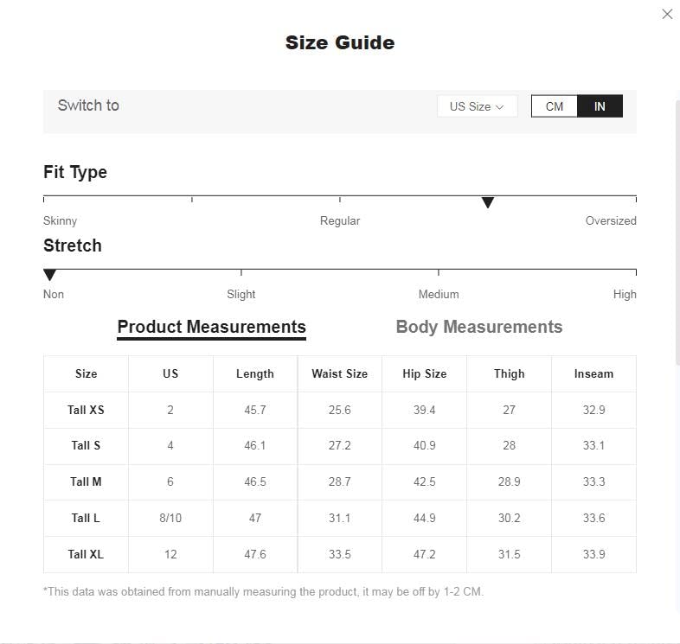Open the US Size dropdown
The image size is (680, 644).
point(476,106)
